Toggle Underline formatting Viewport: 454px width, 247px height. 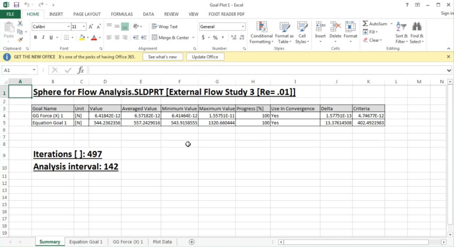(x=51, y=37)
